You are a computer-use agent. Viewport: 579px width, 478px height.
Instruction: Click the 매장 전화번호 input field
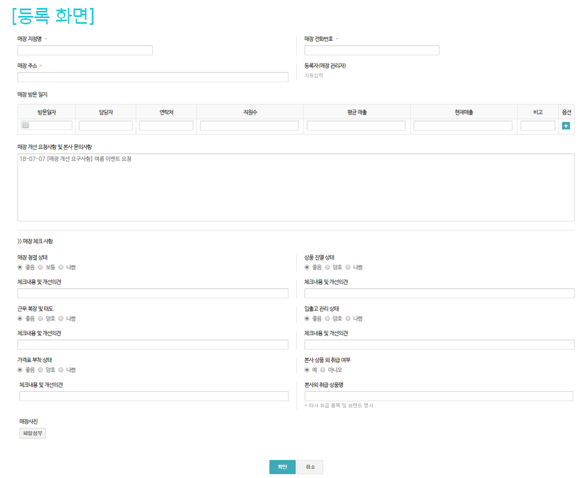coord(372,50)
